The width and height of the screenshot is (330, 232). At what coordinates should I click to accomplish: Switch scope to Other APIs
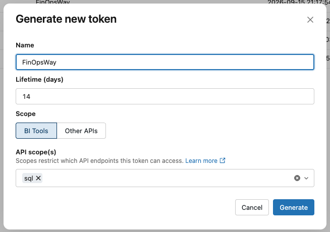[x=81, y=131]
